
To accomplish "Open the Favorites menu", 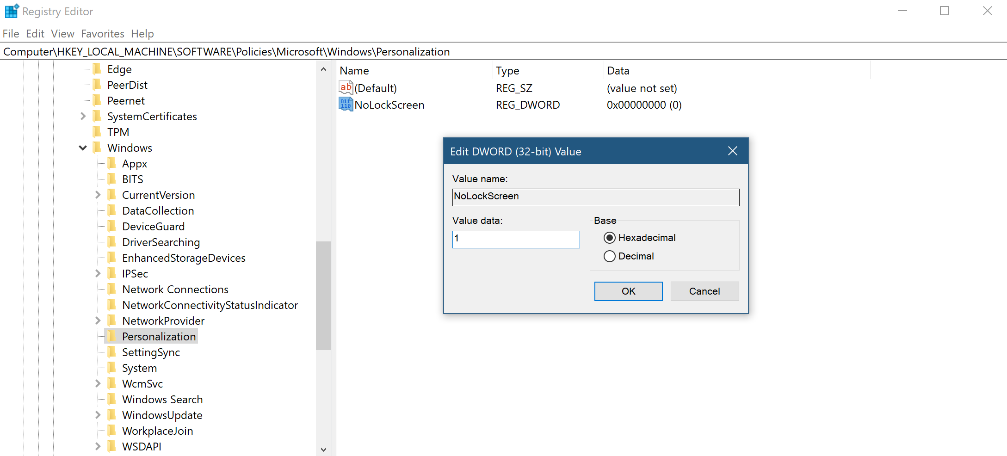I will 103,34.
